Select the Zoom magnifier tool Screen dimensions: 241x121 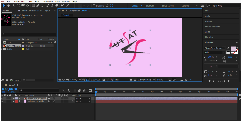13,5
